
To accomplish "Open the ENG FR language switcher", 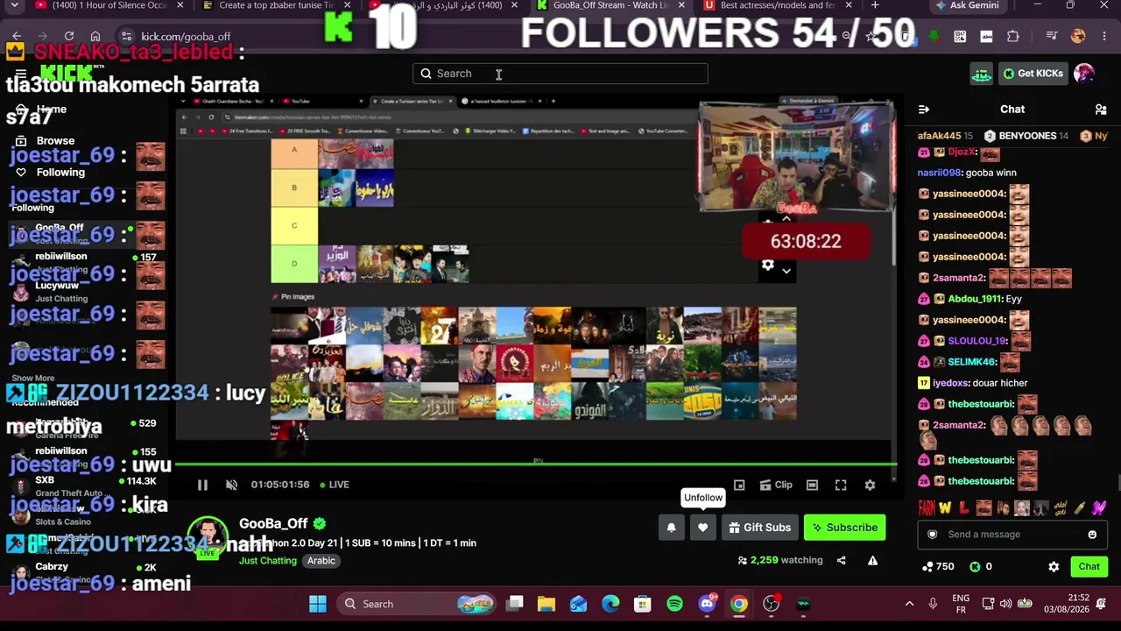I will coord(960,604).
